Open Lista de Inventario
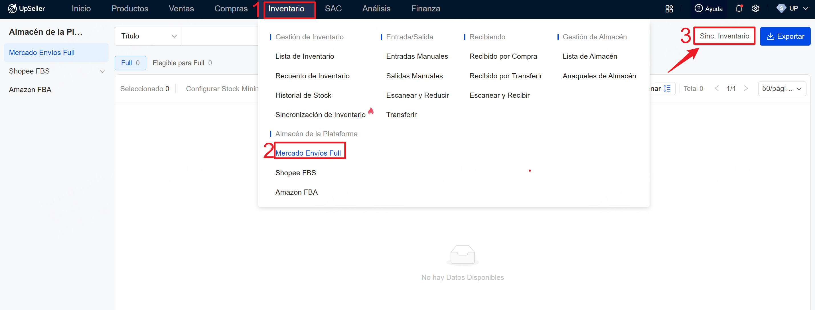815x310 pixels. coord(304,56)
